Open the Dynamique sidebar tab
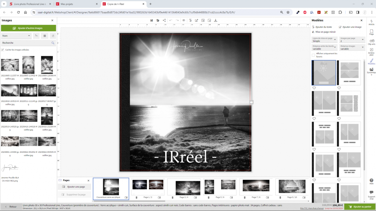 pyautogui.click(x=372, y=71)
